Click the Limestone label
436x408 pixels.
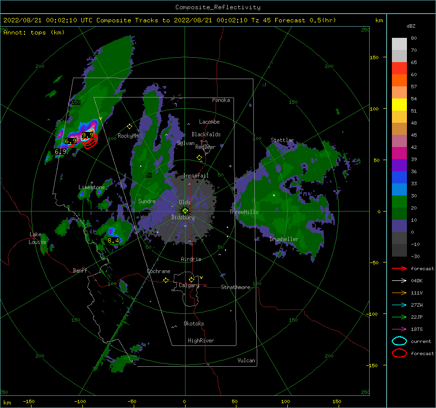point(92,187)
